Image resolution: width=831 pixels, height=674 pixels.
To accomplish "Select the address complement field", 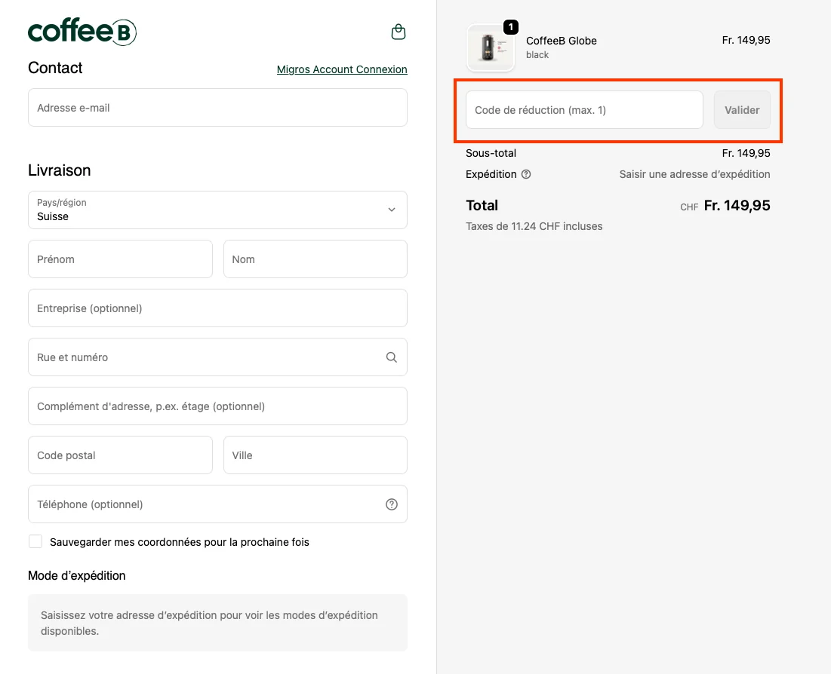I will (217, 406).
